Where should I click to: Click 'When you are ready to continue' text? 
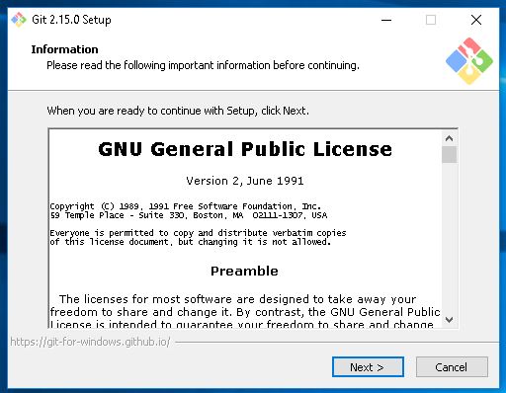pyautogui.click(x=178, y=111)
